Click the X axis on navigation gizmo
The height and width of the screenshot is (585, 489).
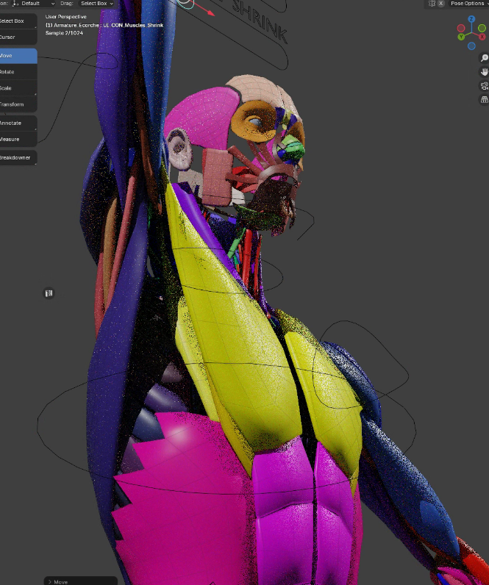(x=482, y=37)
